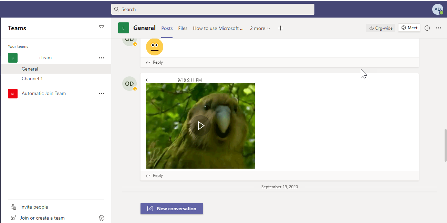
Task: Select Automatic Join Team
Action: tap(44, 93)
